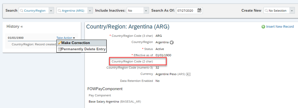Click the Country/Region search input text

[x=35, y=11]
